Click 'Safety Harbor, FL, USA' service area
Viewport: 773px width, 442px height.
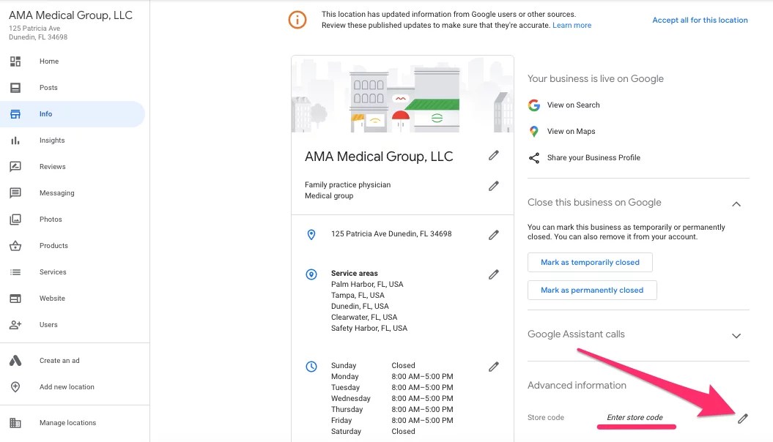pos(369,329)
